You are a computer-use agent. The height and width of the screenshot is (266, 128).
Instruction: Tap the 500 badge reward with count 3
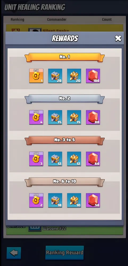(x=36, y=159)
